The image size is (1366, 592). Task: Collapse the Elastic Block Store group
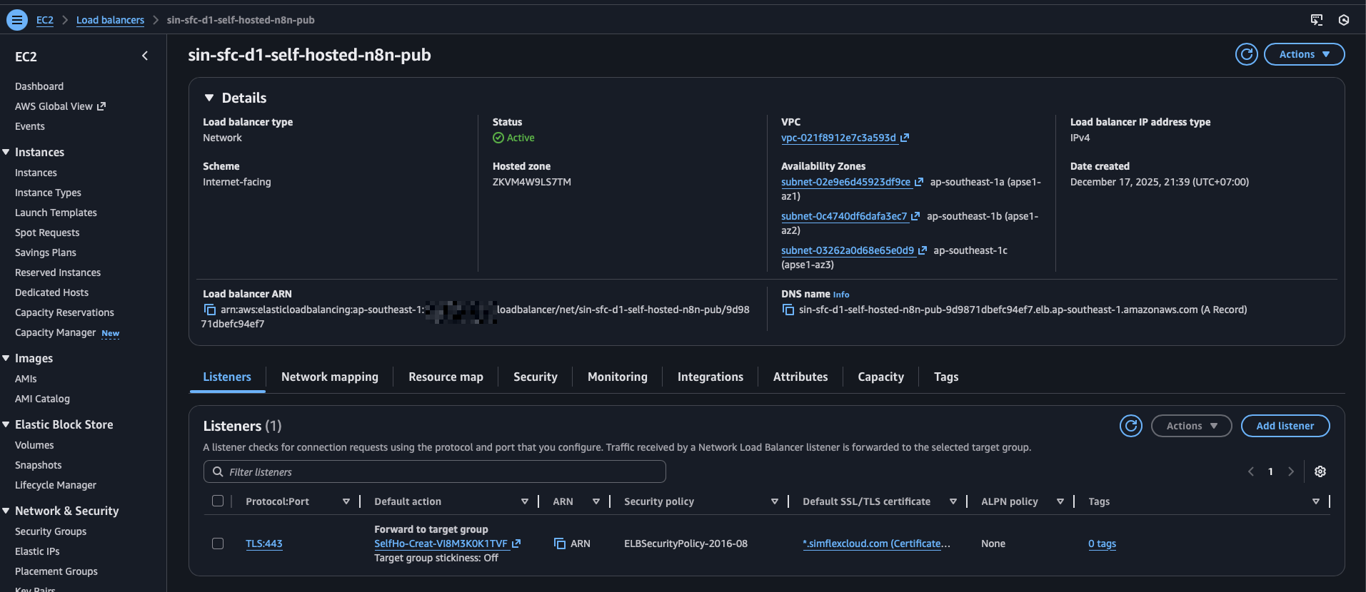click(x=6, y=424)
